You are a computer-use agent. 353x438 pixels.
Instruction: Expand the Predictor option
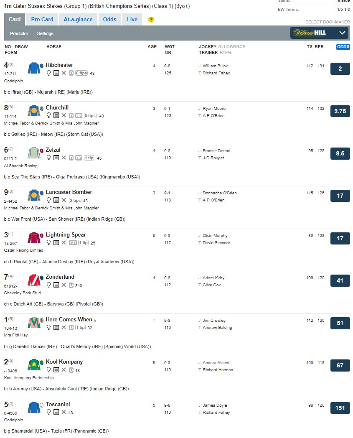point(19,33)
